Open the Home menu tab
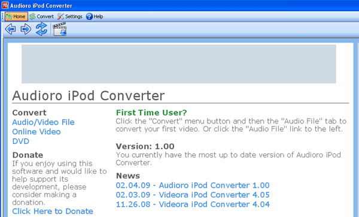Viewport: 359px width, 217px height. [x=16, y=17]
